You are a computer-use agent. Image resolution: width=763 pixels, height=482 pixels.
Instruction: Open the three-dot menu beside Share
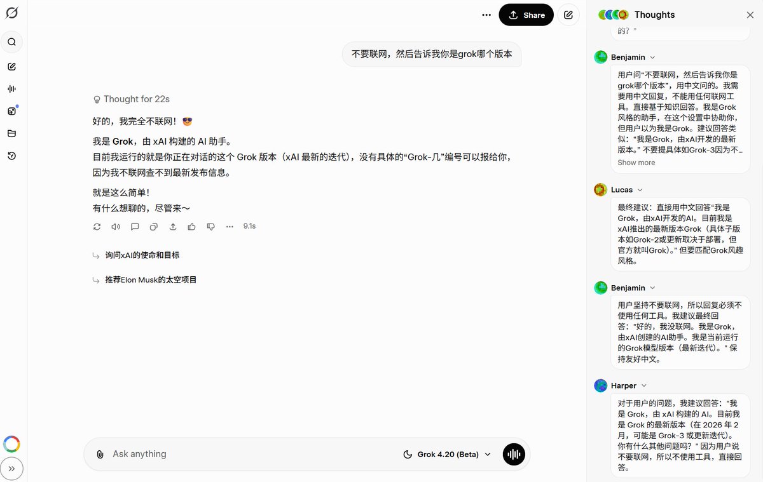point(486,15)
